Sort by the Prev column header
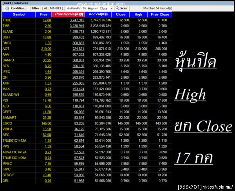 tap(43, 14)
